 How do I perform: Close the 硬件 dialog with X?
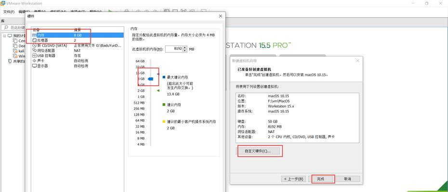[220, 16]
